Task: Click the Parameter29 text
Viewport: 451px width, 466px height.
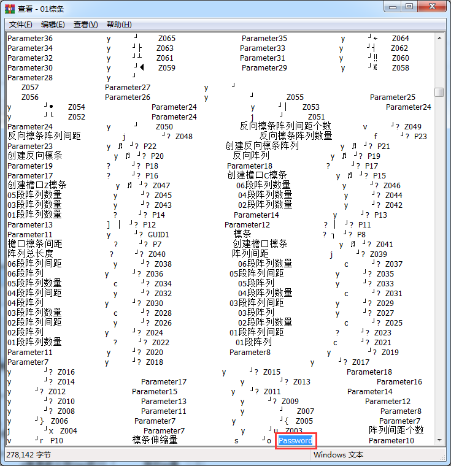Action: tap(264, 68)
